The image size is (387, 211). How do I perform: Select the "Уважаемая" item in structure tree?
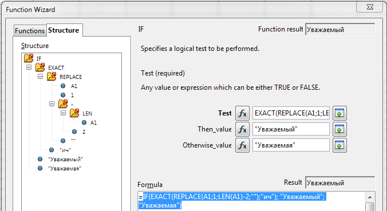[x=65, y=168]
